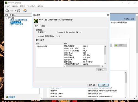
Task: Open the 编辑(E) menu
Action: pos(15,6)
